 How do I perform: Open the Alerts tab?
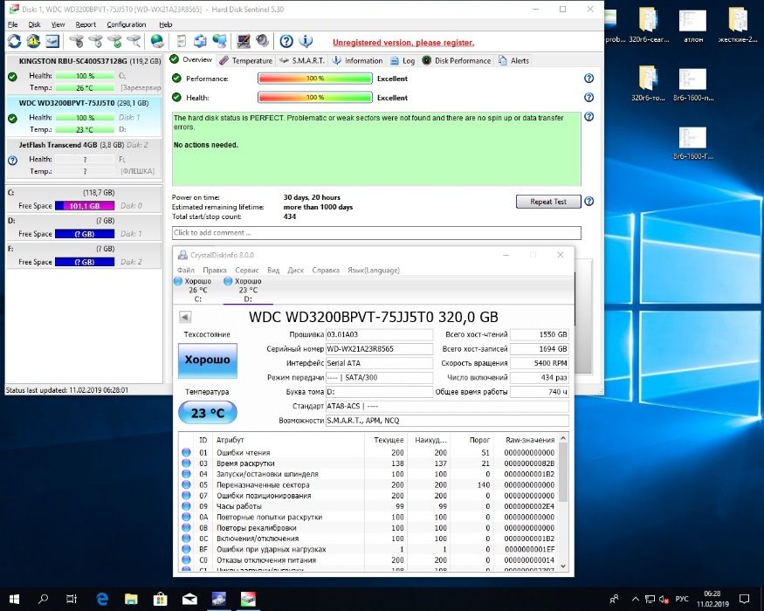514,60
